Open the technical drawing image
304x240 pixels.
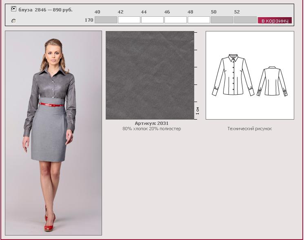250,76
